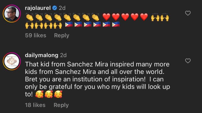Reply to rajolaurel's comment

coord(62,36)
